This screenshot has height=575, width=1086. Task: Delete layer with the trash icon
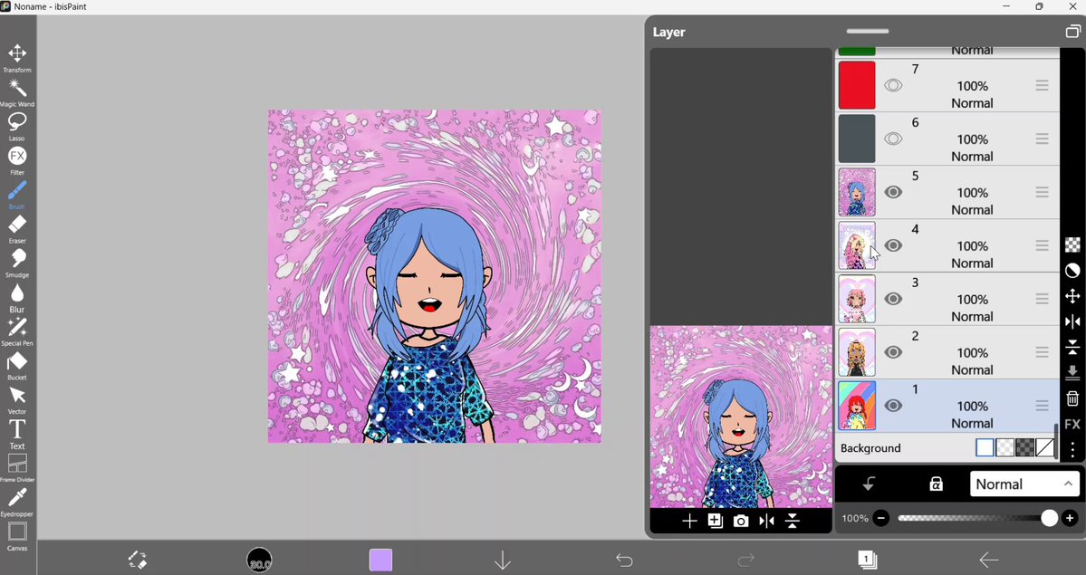1072,398
